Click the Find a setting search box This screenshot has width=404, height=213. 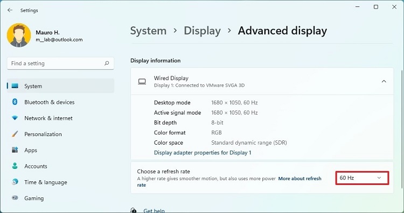(60, 63)
